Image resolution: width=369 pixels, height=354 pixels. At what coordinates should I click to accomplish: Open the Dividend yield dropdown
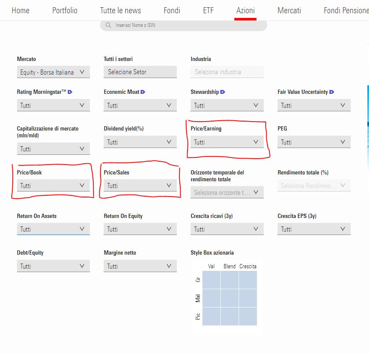140,142
